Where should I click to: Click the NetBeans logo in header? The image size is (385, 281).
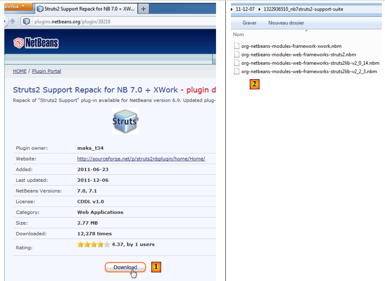[36, 43]
